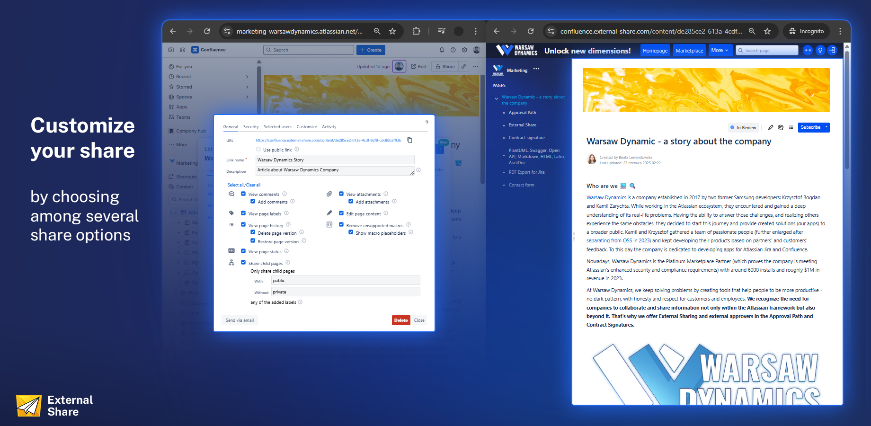Image resolution: width=871 pixels, height=426 pixels.
Task: Collapse the Warsaw Dynamic page tree chevron
Action: pos(497,98)
